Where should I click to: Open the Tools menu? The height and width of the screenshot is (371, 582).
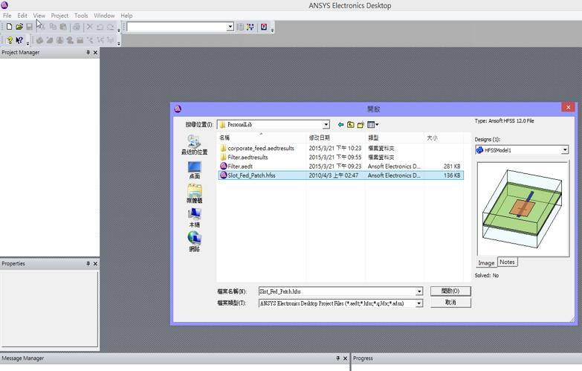click(x=81, y=16)
